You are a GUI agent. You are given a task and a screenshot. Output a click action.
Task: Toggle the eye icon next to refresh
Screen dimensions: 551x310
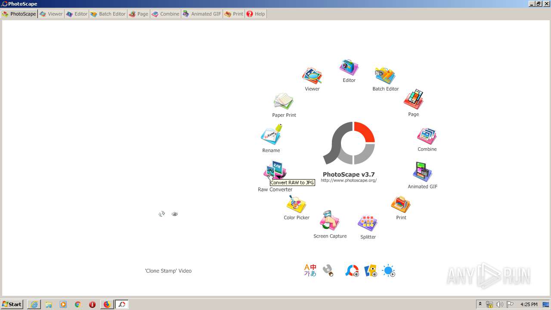coord(174,214)
